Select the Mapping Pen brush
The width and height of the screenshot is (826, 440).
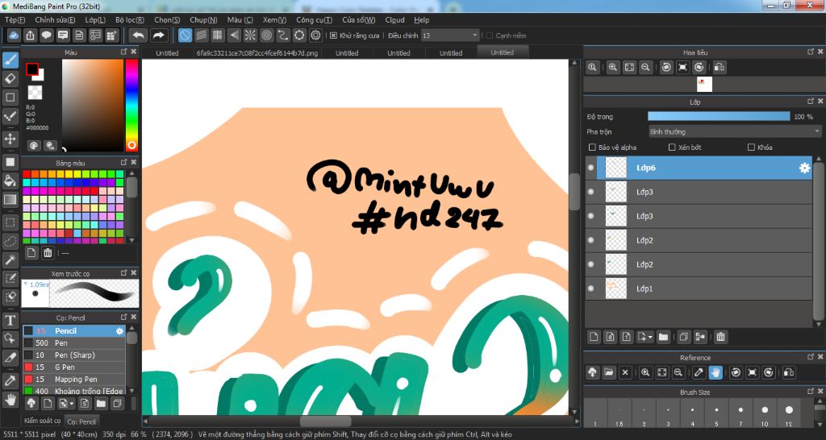point(73,380)
